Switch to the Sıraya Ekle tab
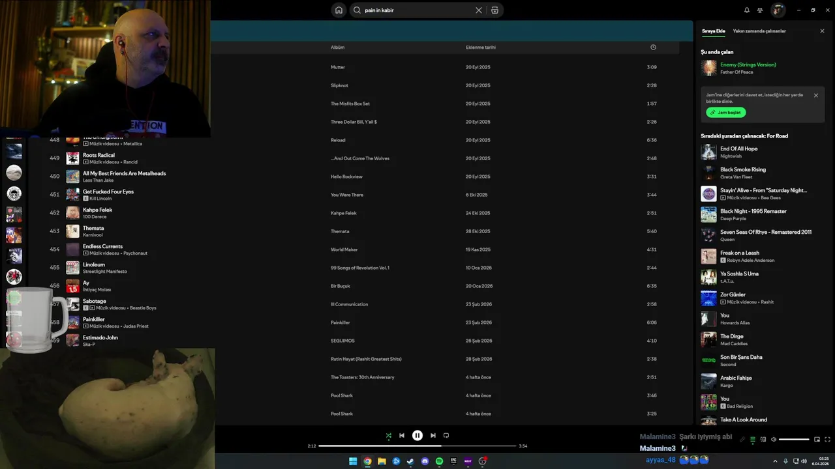 [x=713, y=31]
